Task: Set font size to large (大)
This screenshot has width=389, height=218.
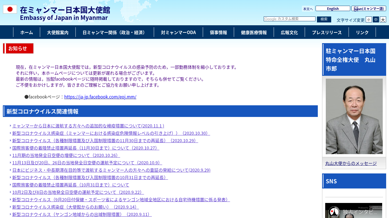Action: (x=383, y=20)
